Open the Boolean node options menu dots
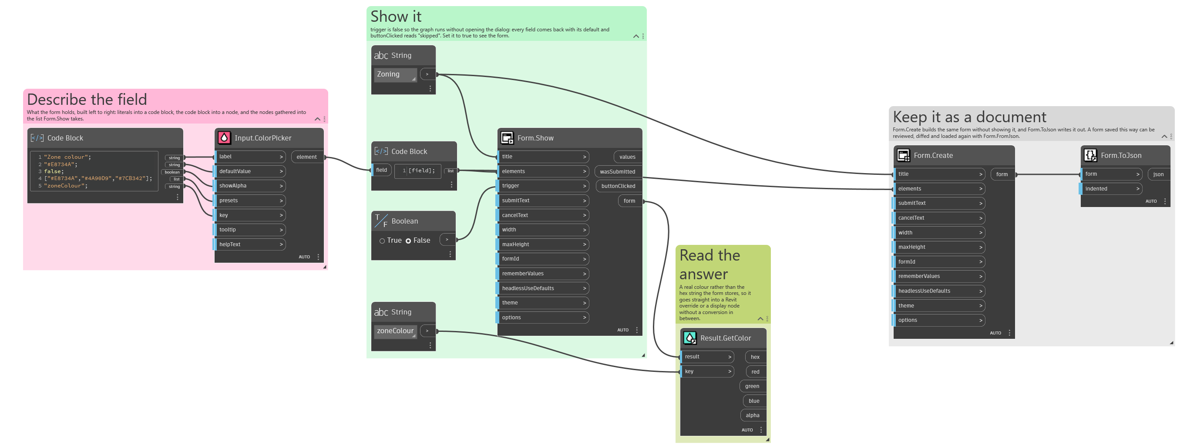Viewport: 1197px width, 448px height. click(450, 254)
